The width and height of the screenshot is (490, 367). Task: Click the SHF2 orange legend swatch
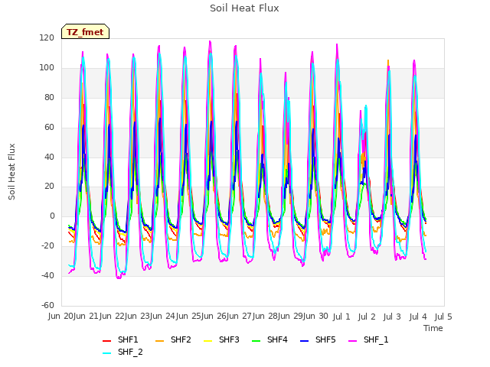[x=159, y=341]
